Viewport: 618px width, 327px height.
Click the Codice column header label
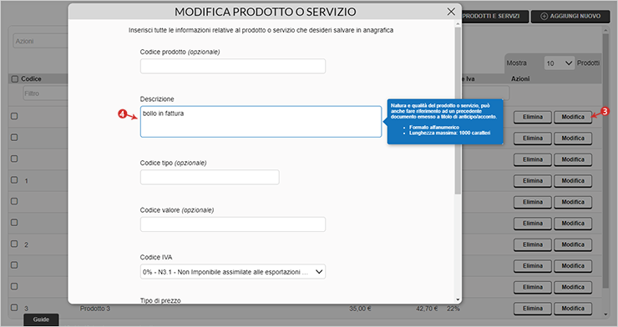tap(31, 79)
